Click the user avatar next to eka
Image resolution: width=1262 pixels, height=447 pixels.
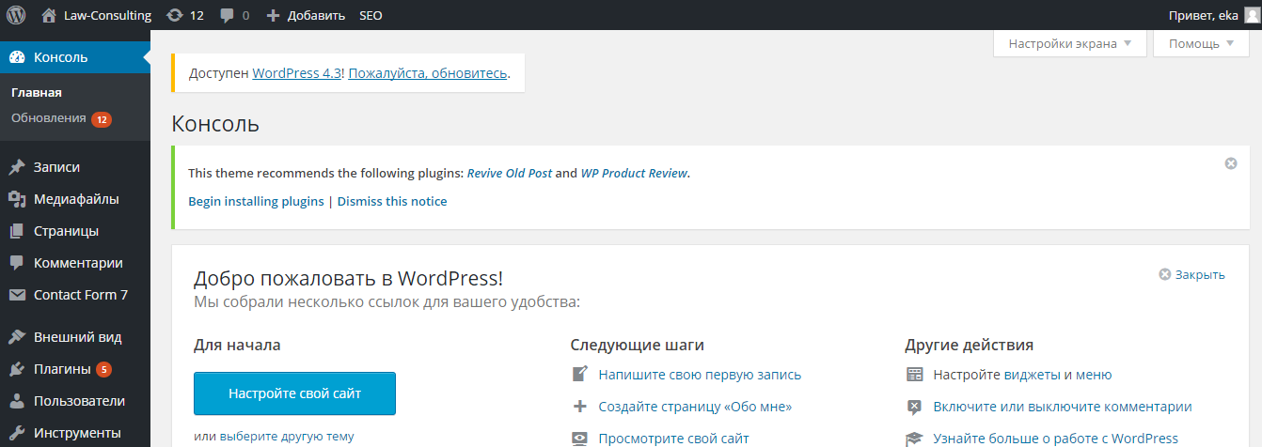tap(1250, 15)
